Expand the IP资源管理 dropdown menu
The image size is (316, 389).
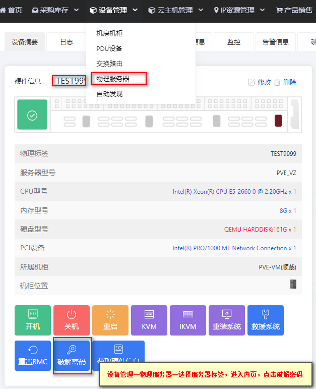coord(239,10)
